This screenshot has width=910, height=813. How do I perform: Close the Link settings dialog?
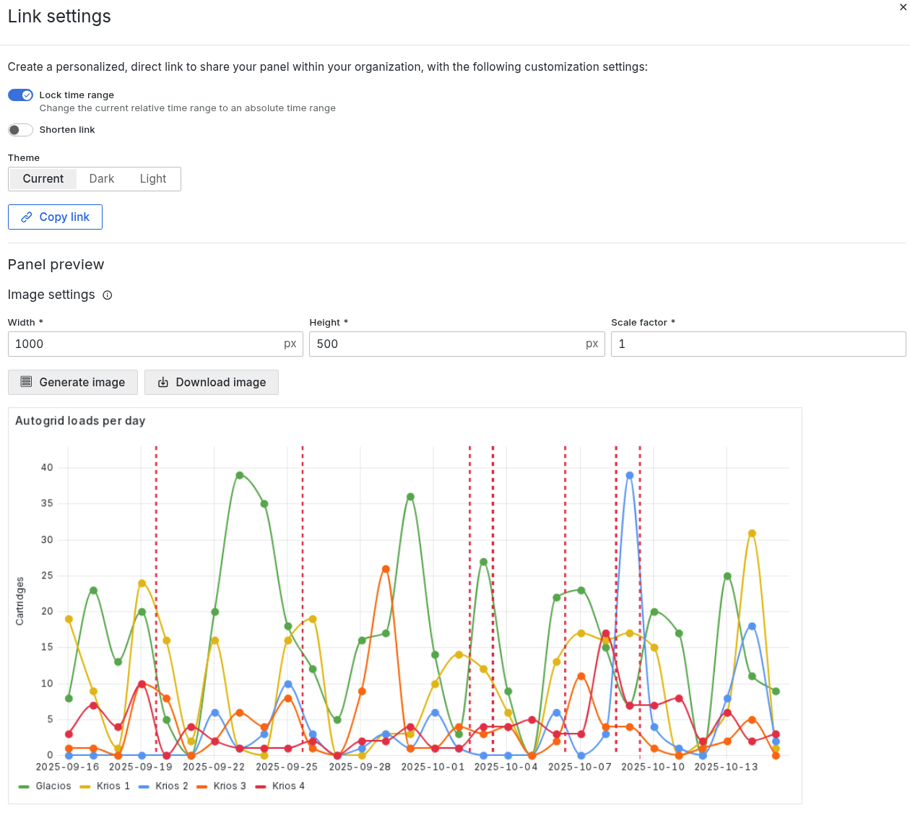tap(903, 7)
